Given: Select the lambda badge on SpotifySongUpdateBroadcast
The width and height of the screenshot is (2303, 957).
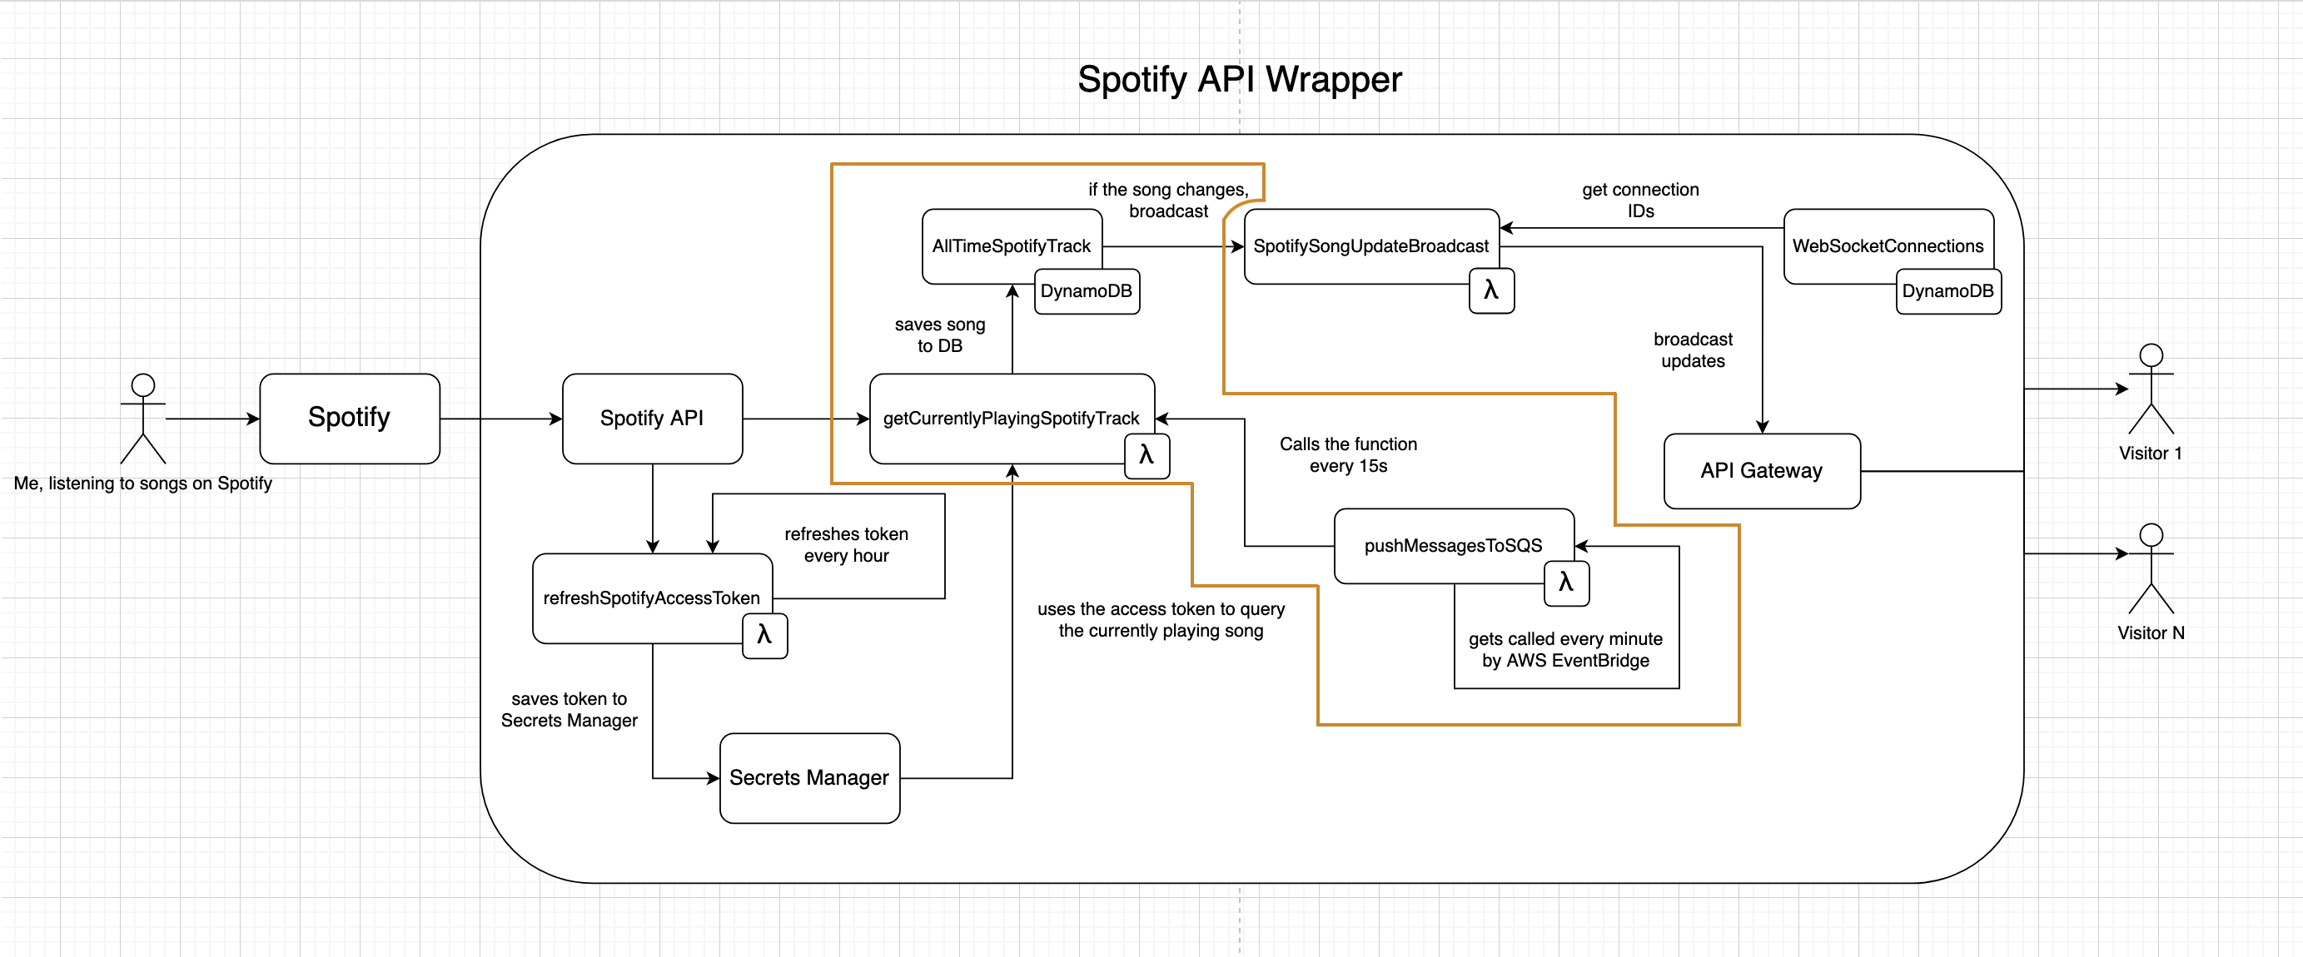Looking at the screenshot, I should pos(1491,290).
